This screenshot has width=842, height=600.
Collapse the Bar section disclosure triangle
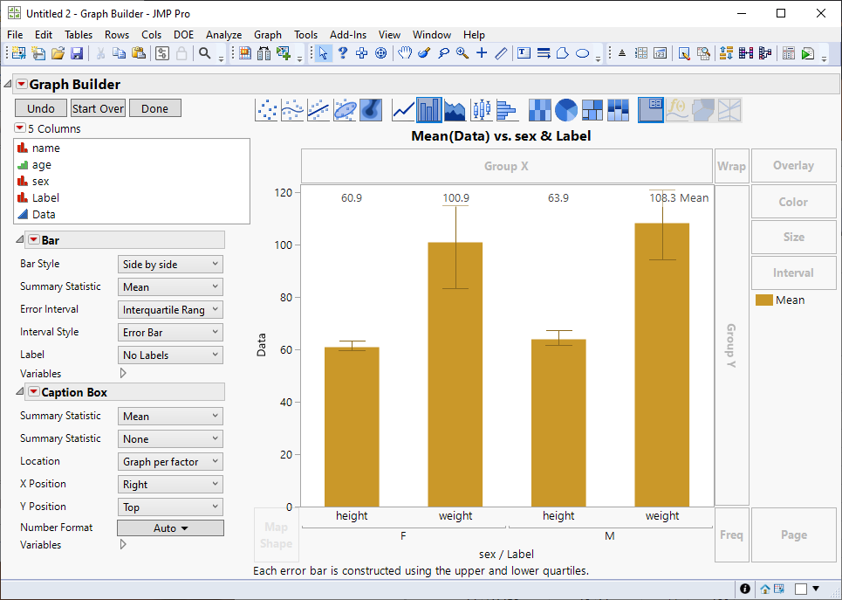(20, 239)
